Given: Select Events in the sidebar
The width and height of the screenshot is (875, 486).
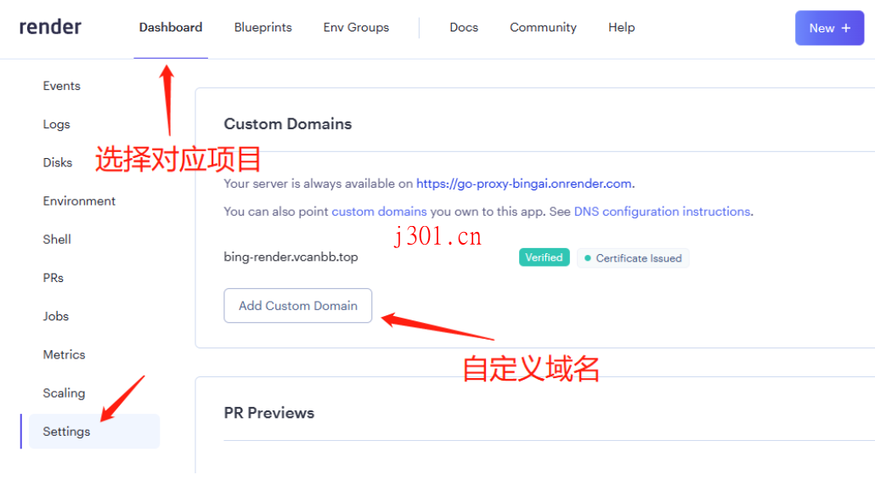Looking at the screenshot, I should (x=61, y=86).
